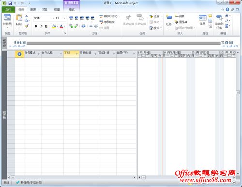Viewport: 242px width, 187px height.
Task: Click the Details icon in properties group
Action: click(210, 21)
